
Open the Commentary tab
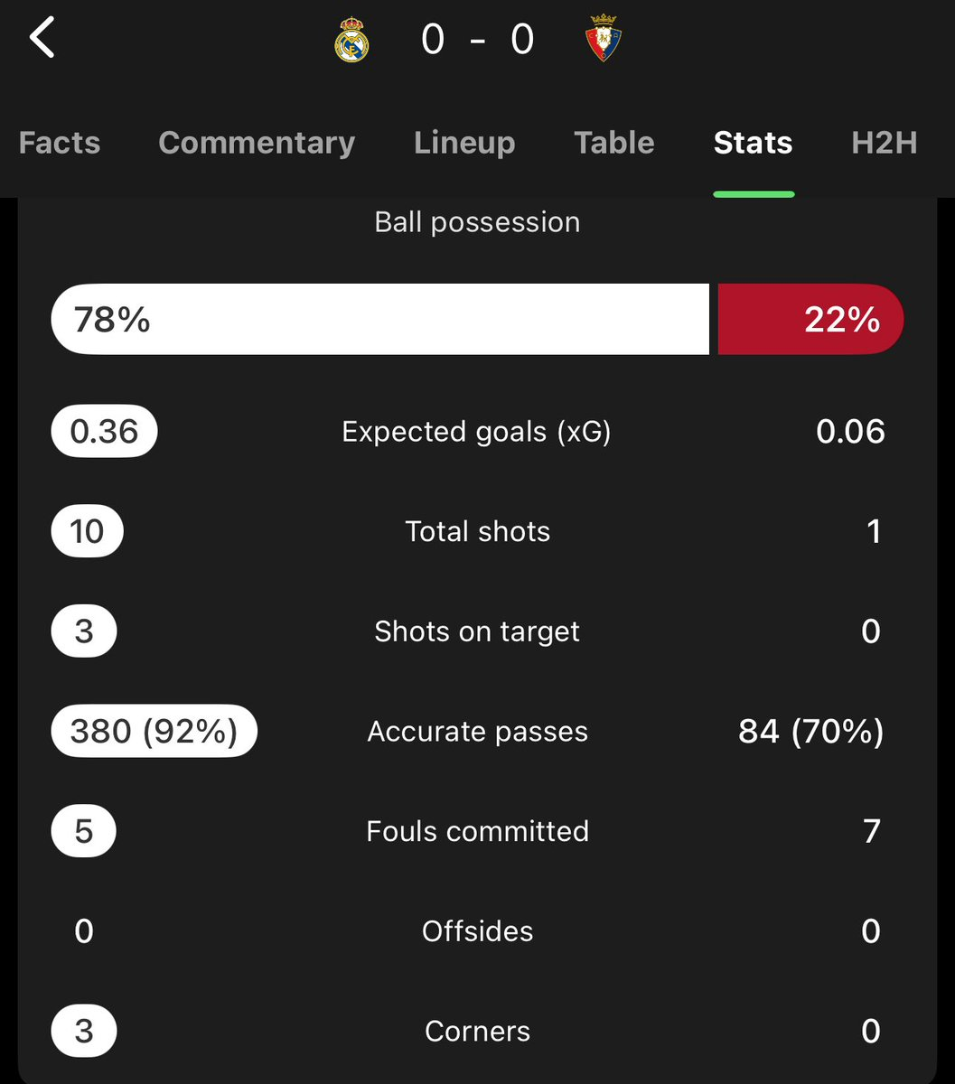pyautogui.click(x=257, y=143)
